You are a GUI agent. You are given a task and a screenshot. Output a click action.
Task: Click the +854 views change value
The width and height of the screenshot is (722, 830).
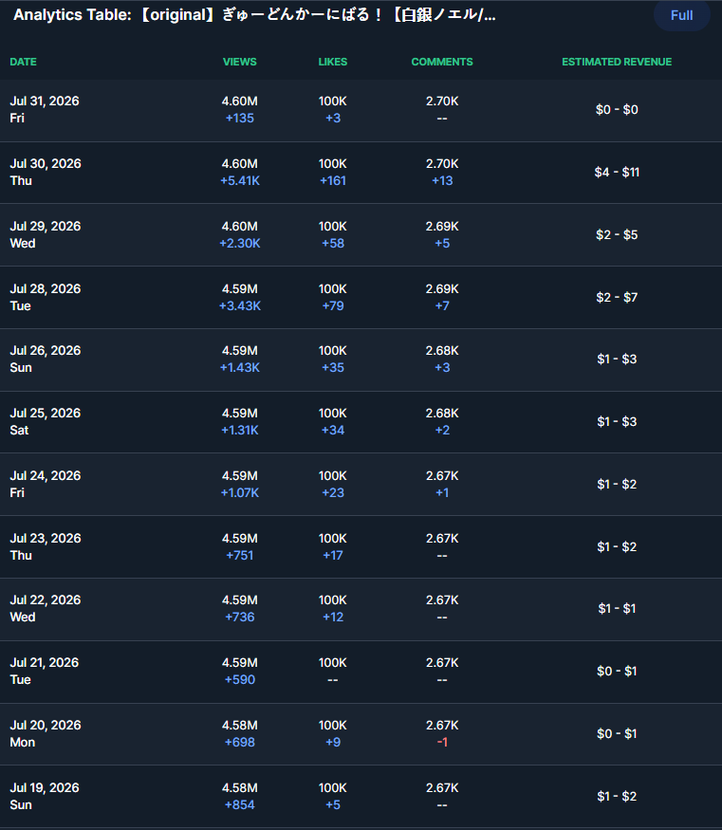(240, 804)
